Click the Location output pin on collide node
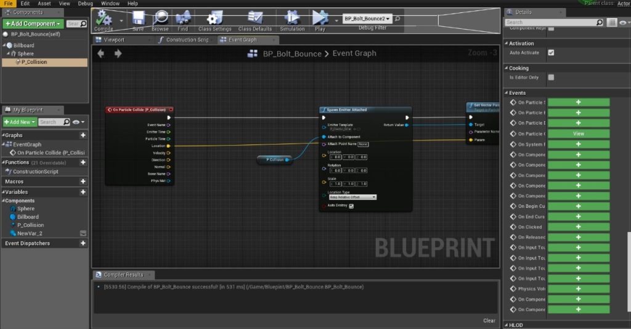This screenshot has width=631, height=329. click(x=168, y=146)
